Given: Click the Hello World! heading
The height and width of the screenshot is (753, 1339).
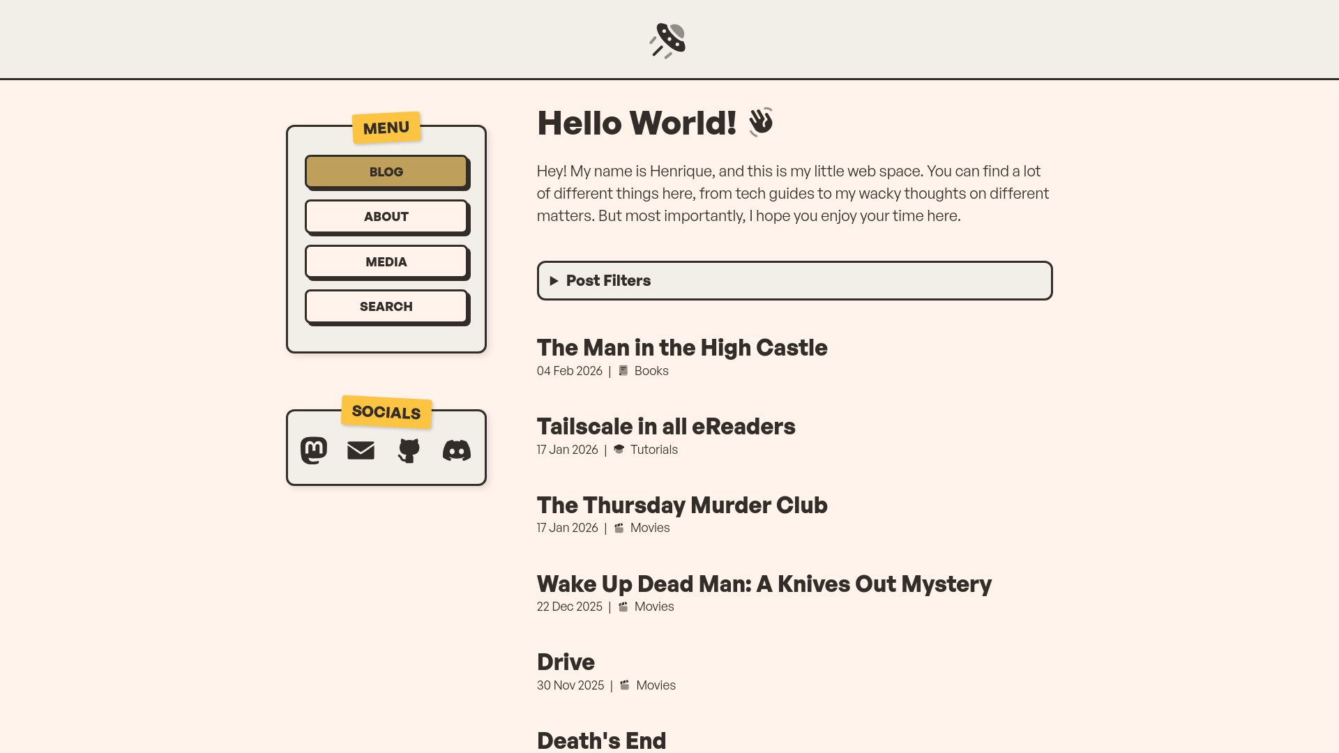Looking at the screenshot, I should [637, 123].
